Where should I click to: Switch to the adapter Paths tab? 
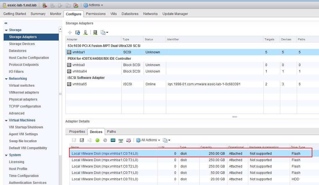(x=112, y=132)
